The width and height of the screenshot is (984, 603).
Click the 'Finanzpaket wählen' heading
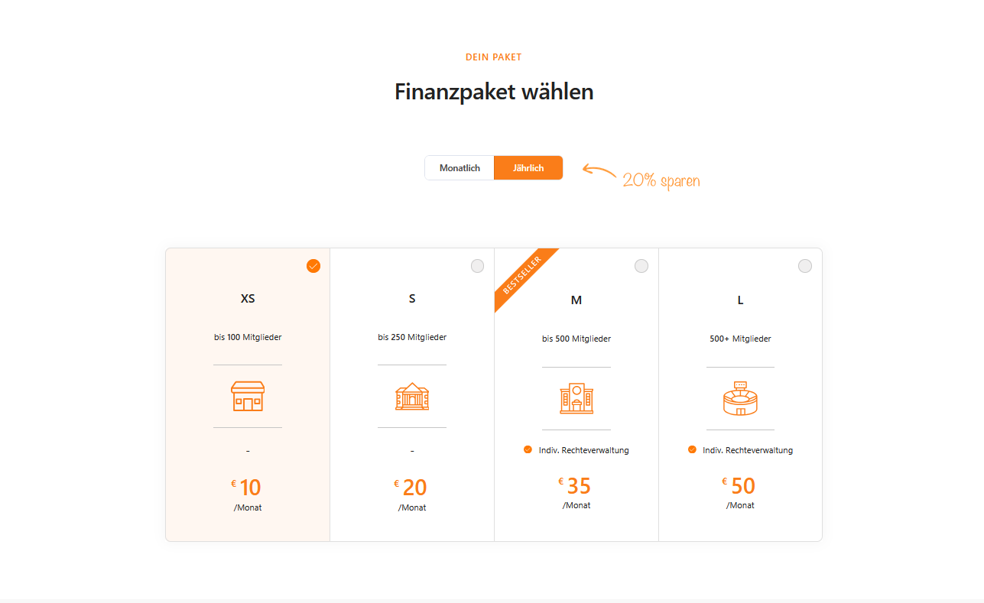(x=494, y=92)
